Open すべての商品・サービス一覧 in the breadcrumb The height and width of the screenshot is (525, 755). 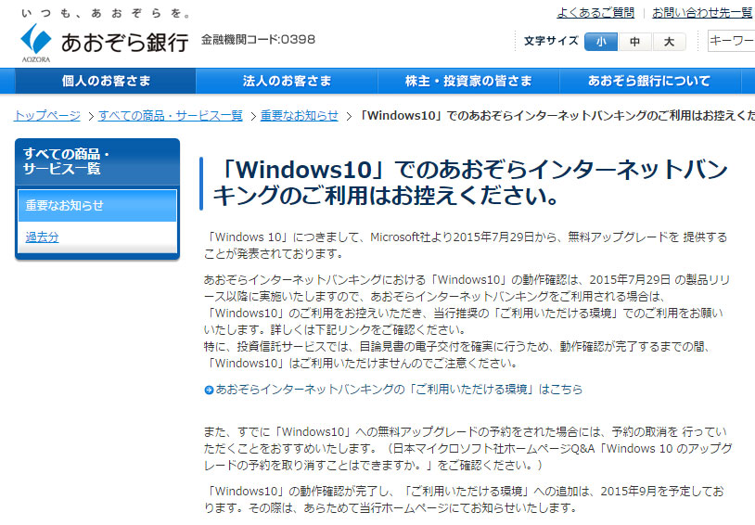[x=171, y=116]
